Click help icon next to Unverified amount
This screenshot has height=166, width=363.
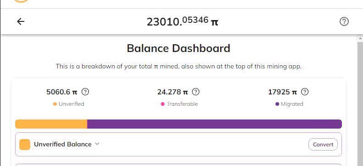tap(85, 92)
